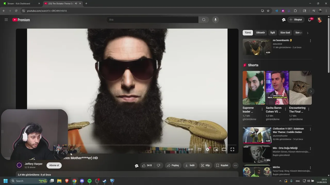Switch video to theater mode
Screen dimensions: 330x185
224,149
